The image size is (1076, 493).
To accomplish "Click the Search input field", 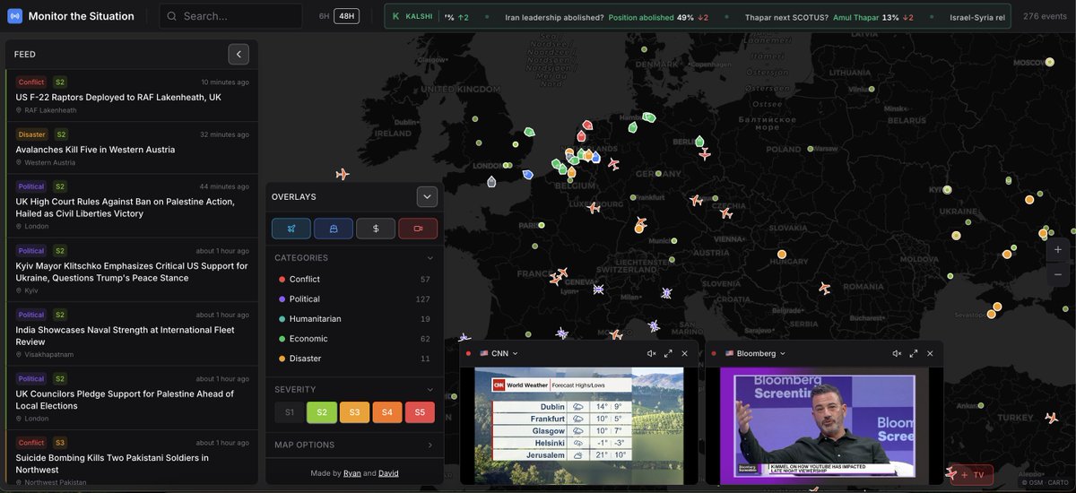I will 230,16.
